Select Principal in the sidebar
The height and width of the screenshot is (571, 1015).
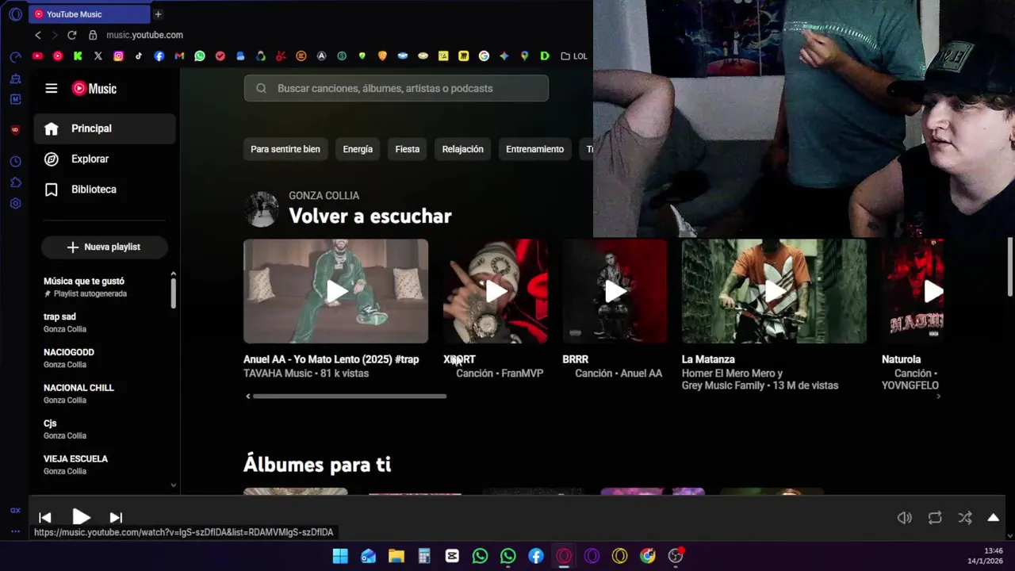click(x=105, y=128)
